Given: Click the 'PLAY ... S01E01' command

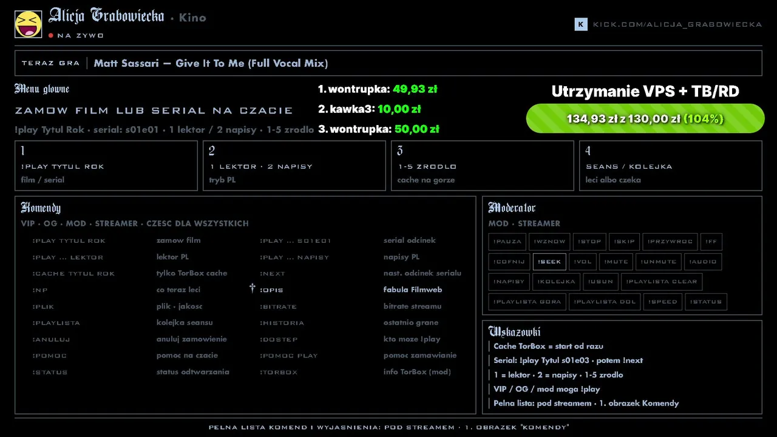Looking at the screenshot, I should coord(296,241).
